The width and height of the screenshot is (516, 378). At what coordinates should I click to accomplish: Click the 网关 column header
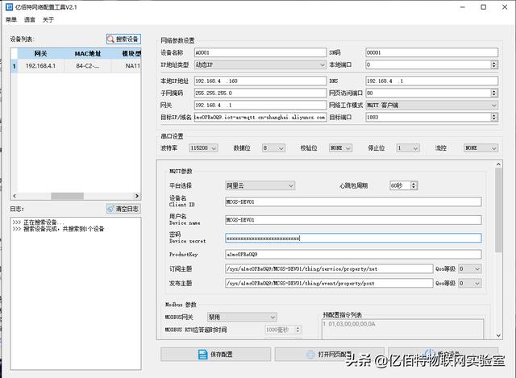pyautogui.click(x=40, y=54)
